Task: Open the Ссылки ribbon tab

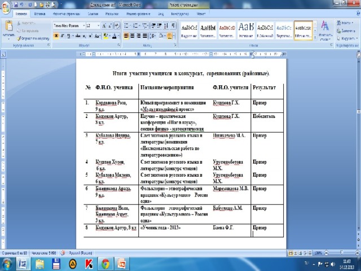Action: [x=93, y=14]
